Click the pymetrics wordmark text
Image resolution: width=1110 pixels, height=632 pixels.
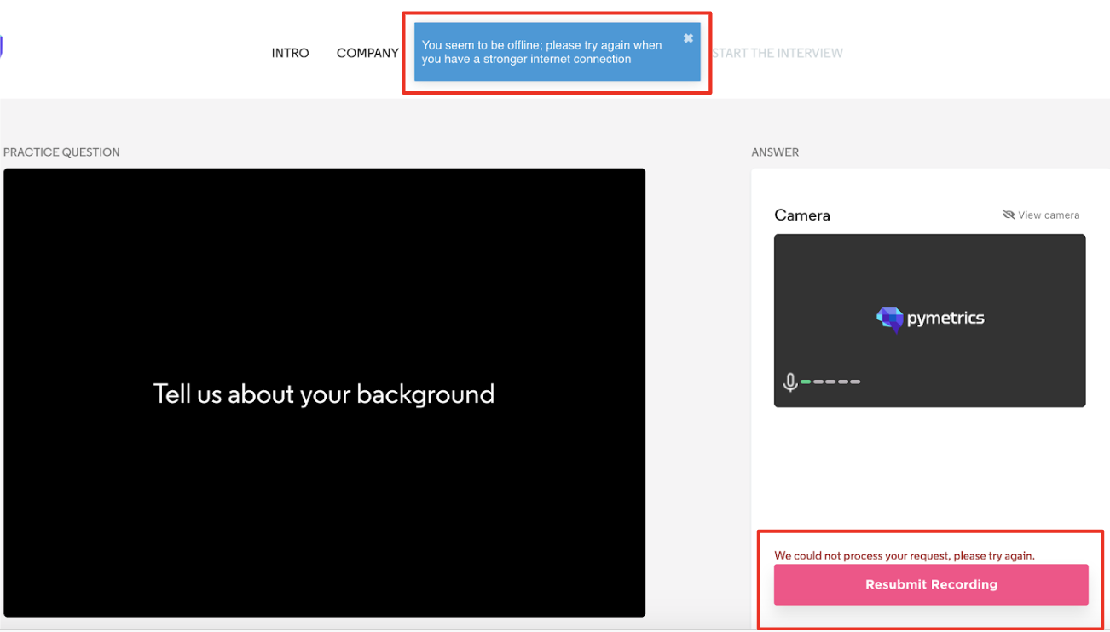[945, 319]
